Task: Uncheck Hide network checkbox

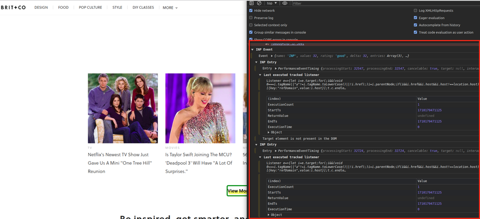Action: 251,10
